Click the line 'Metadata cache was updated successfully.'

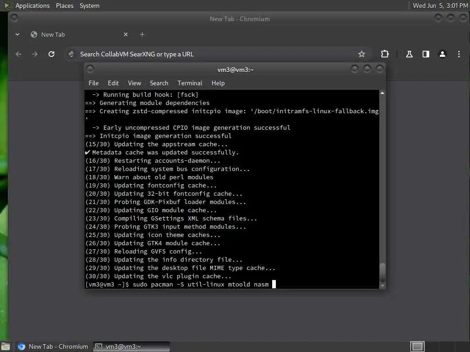[x=162, y=152]
